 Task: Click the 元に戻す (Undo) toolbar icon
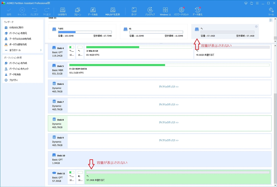(x=34, y=12)
